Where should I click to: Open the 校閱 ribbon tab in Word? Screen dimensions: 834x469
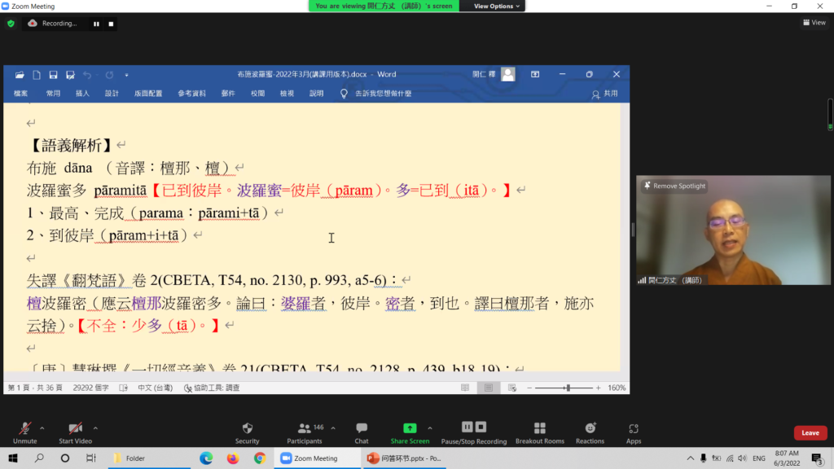click(257, 94)
